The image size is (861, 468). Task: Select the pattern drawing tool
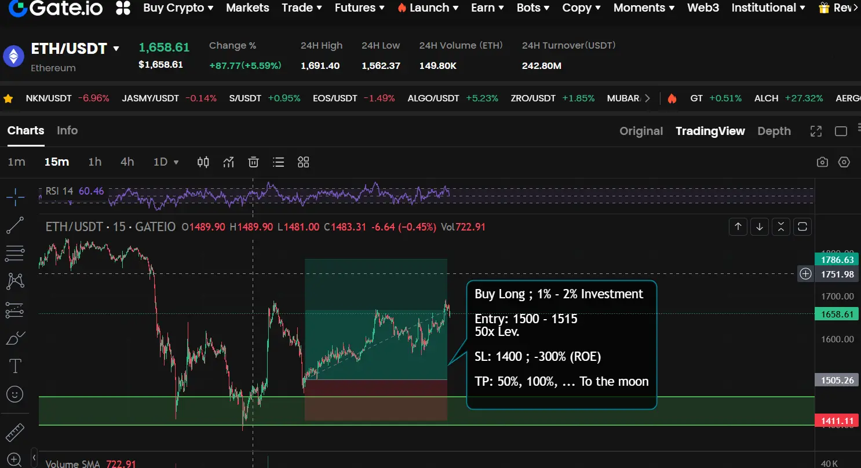(15, 281)
